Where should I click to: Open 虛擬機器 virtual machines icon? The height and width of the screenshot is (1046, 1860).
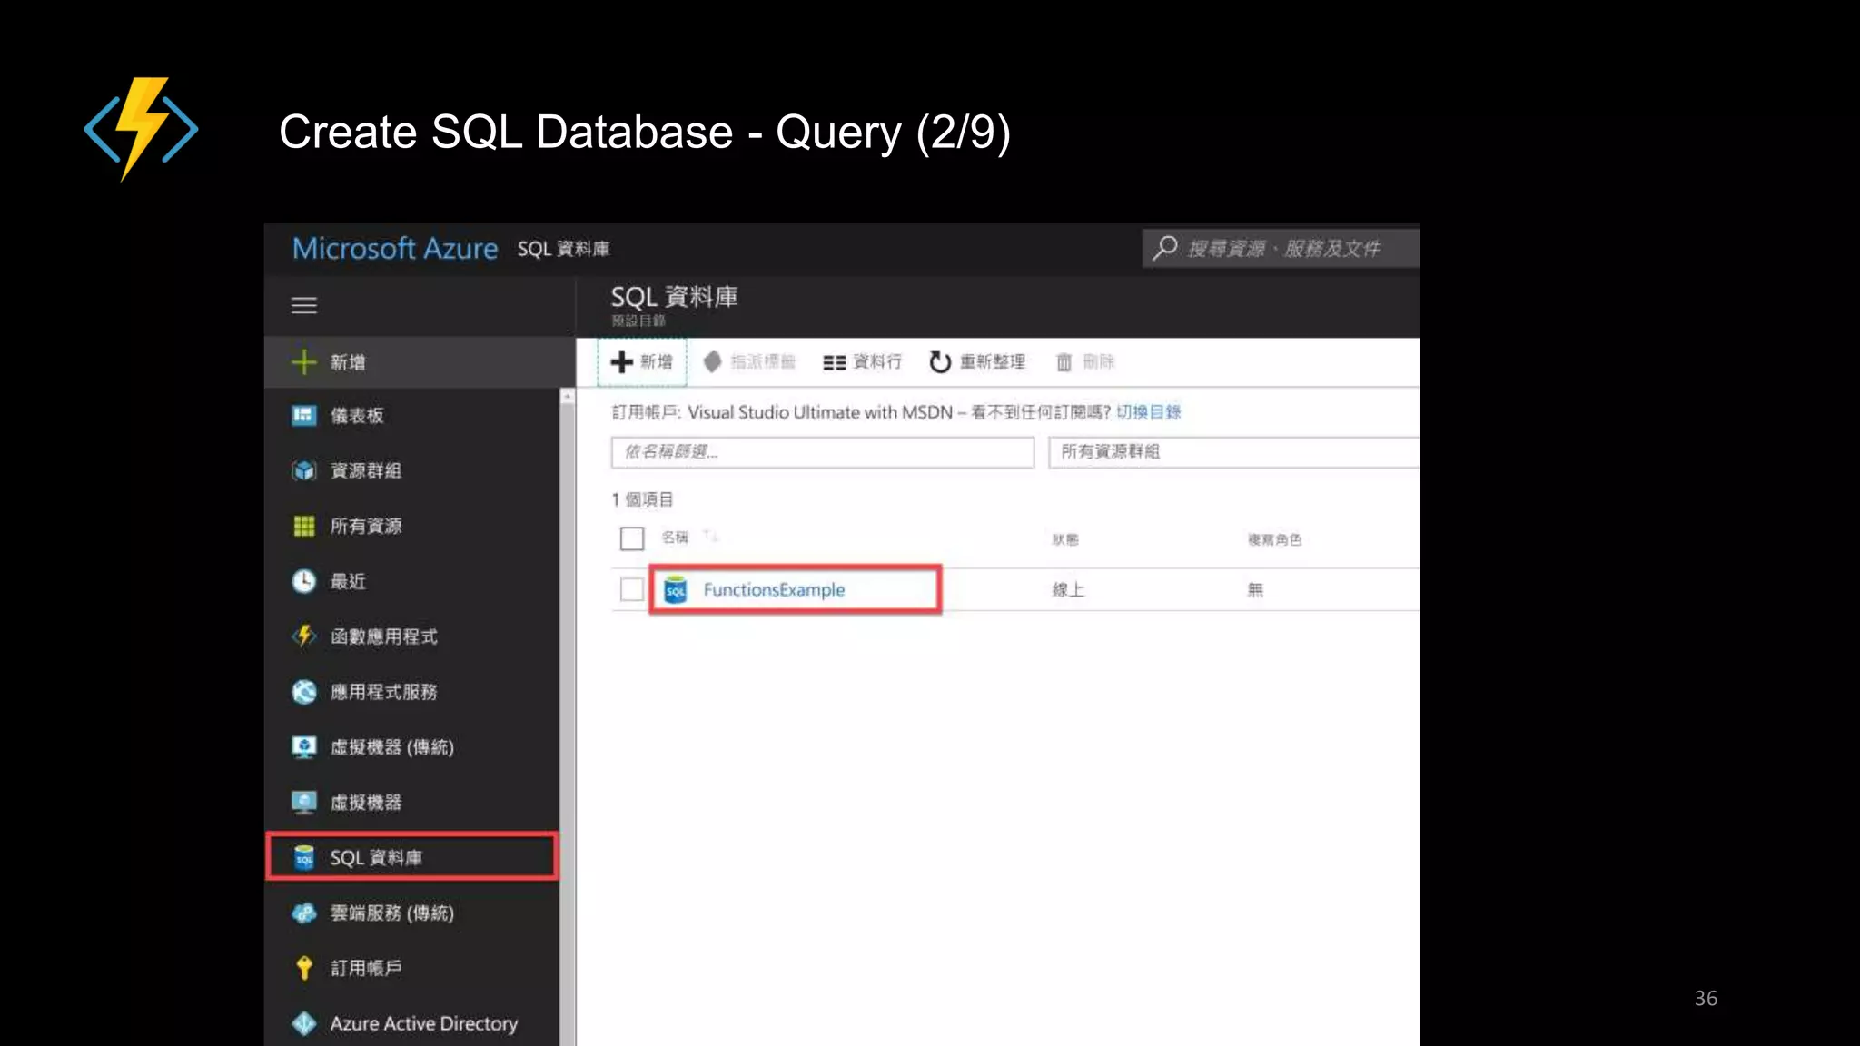point(303,803)
